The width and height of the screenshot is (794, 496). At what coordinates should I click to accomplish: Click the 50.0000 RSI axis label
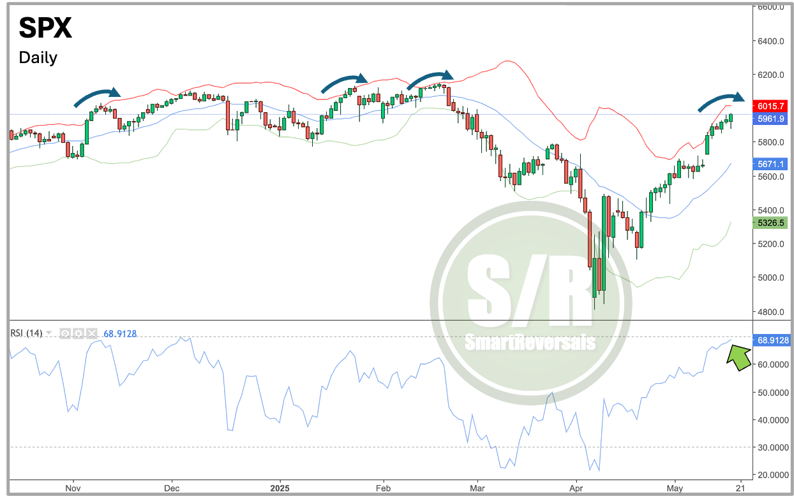[x=772, y=393]
